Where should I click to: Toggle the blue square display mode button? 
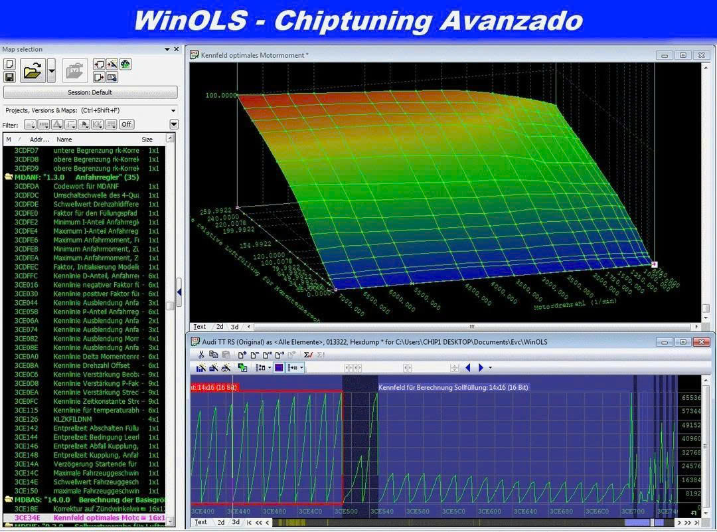(279, 367)
